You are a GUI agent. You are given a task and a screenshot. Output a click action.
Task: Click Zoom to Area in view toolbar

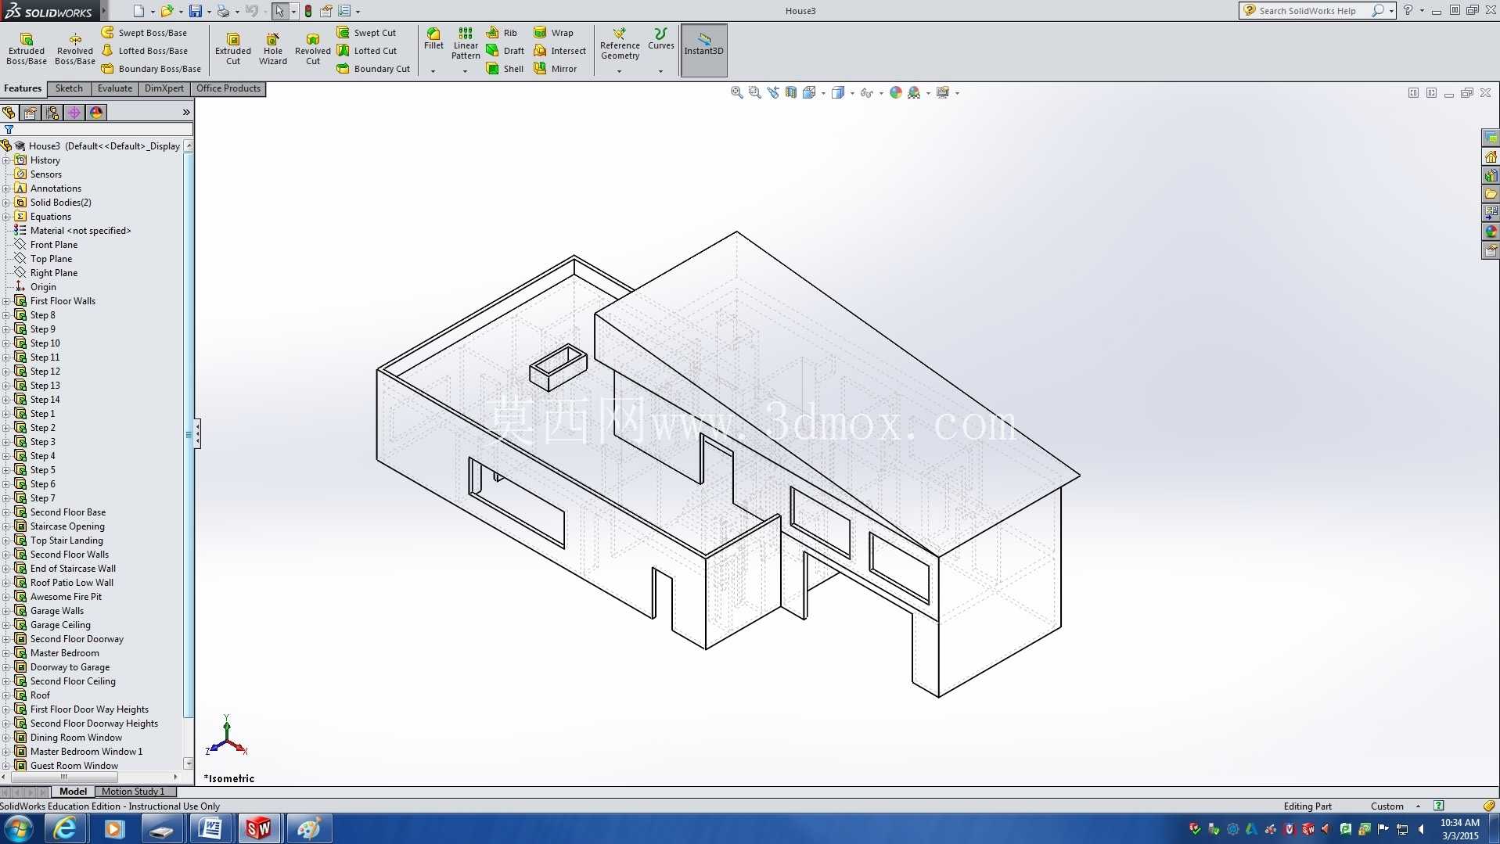point(754,92)
